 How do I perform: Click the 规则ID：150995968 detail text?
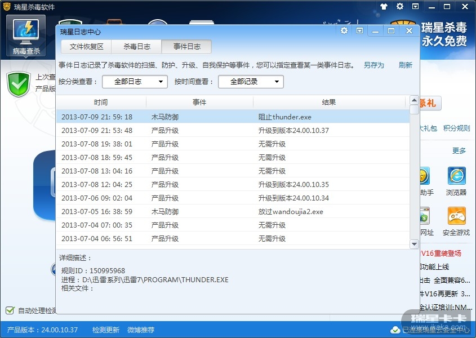[x=93, y=270]
